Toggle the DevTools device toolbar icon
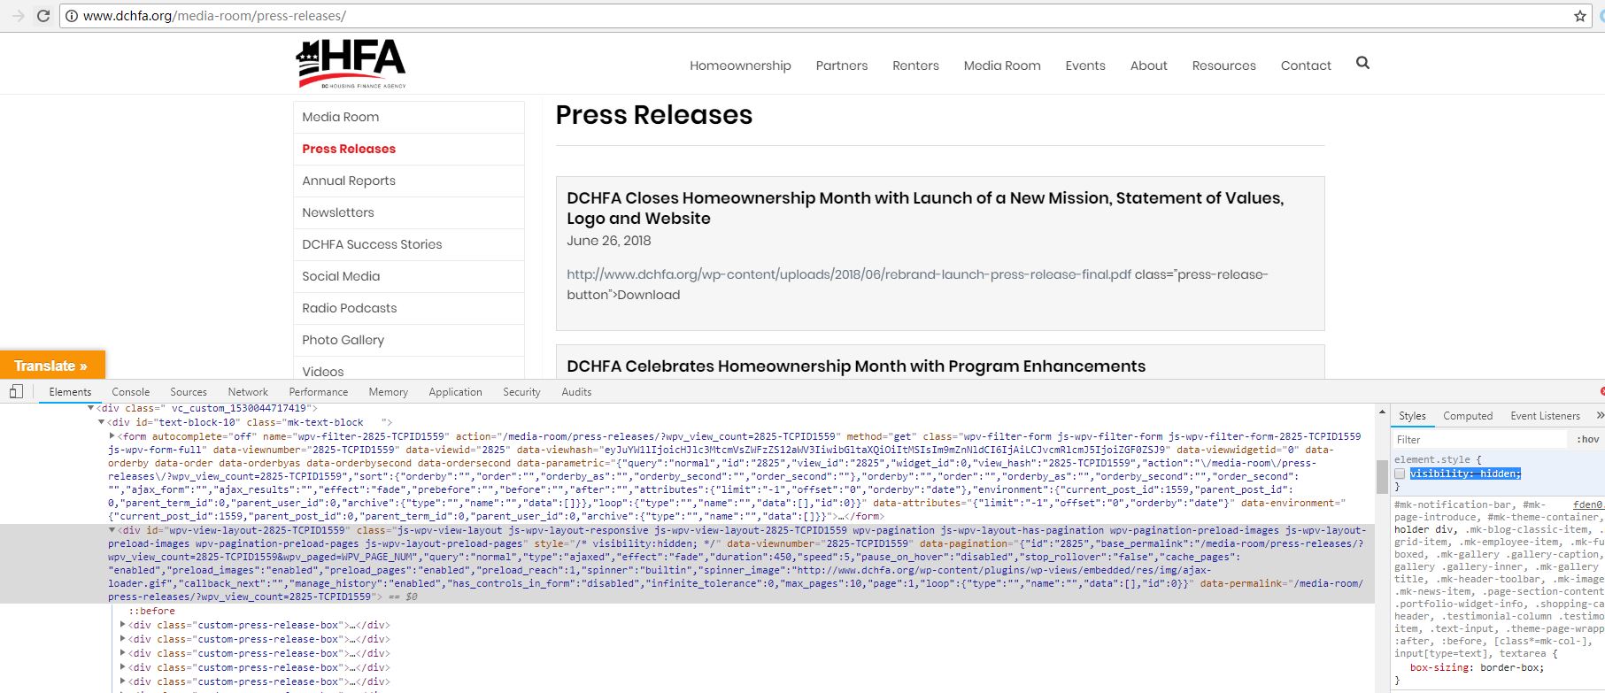The height and width of the screenshot is (693, 1605). (16, 391)
